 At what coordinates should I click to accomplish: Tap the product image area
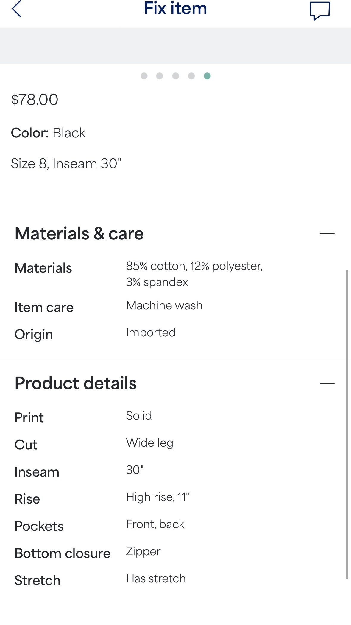[x=175, y=46]
